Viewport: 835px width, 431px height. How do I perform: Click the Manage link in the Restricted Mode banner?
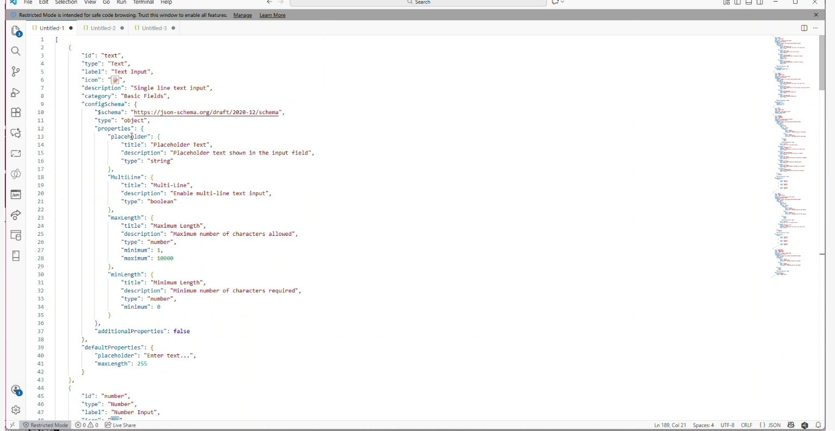(x=242, y=15)
